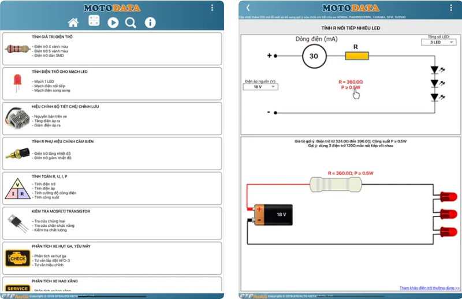
Task: Click 'Tra cứu chân chức năng' text
Action: pos(54,226)
